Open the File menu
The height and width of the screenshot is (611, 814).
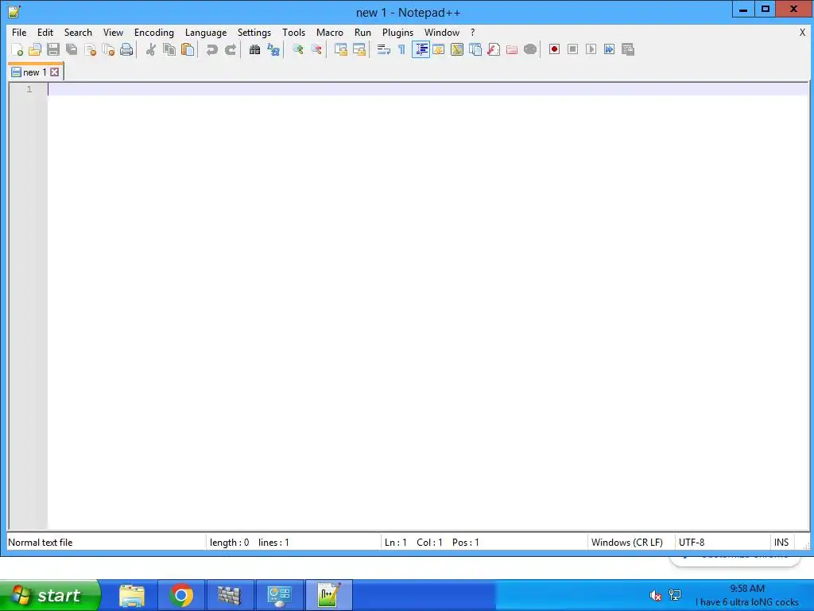point(19,32)
